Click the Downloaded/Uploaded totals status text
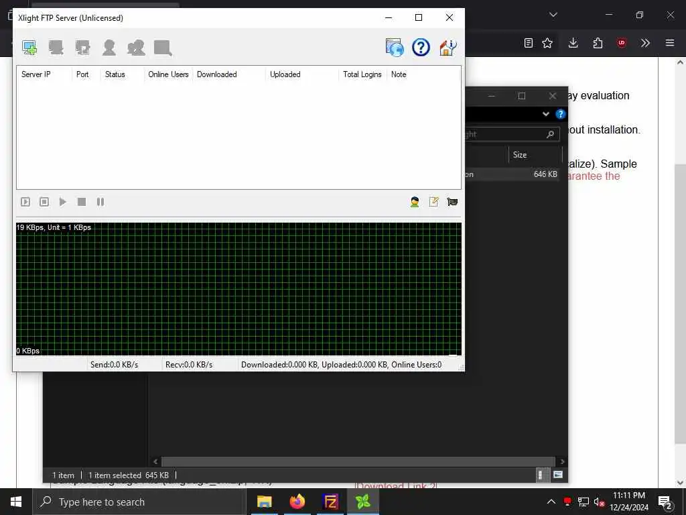This screenshot has height=515, width=686. click(x=341, y=364)
